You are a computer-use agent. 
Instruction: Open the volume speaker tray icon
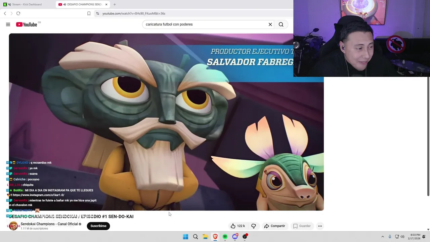[x=402, y=237]
